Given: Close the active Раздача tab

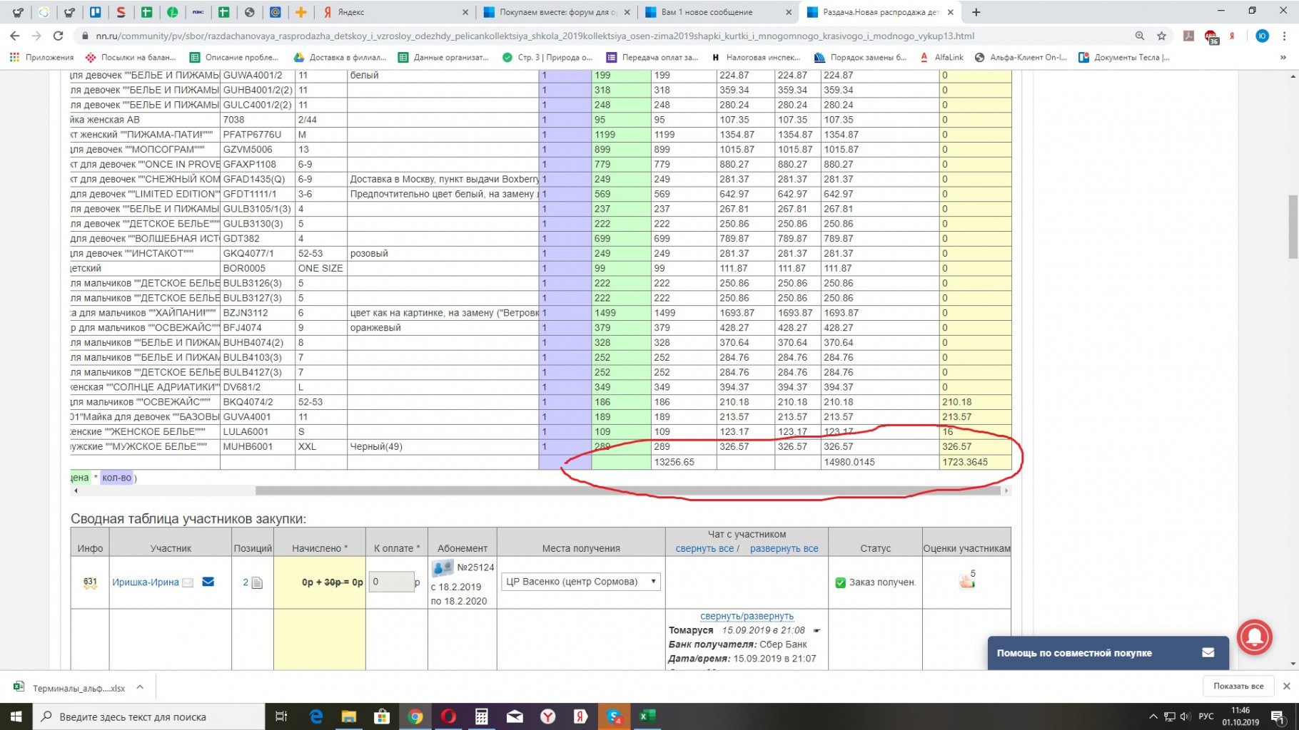Looking at the screenshot, I should point(950,12).
